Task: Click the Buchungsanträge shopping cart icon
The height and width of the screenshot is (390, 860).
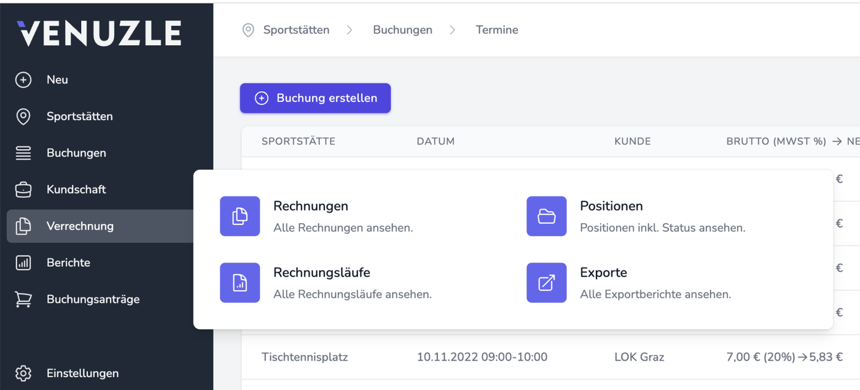Action: [x=23, y=299]
